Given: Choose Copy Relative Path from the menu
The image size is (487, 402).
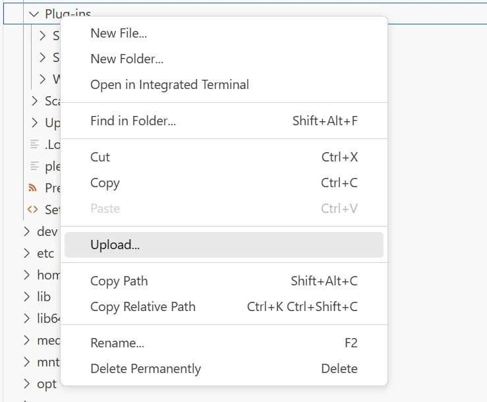Looking at the screenshot, I should [143, 307].
